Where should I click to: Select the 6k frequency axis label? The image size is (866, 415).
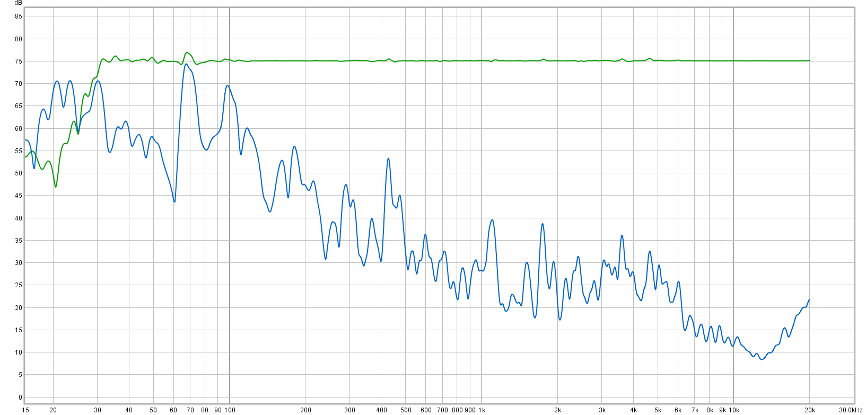pos(678,410)
